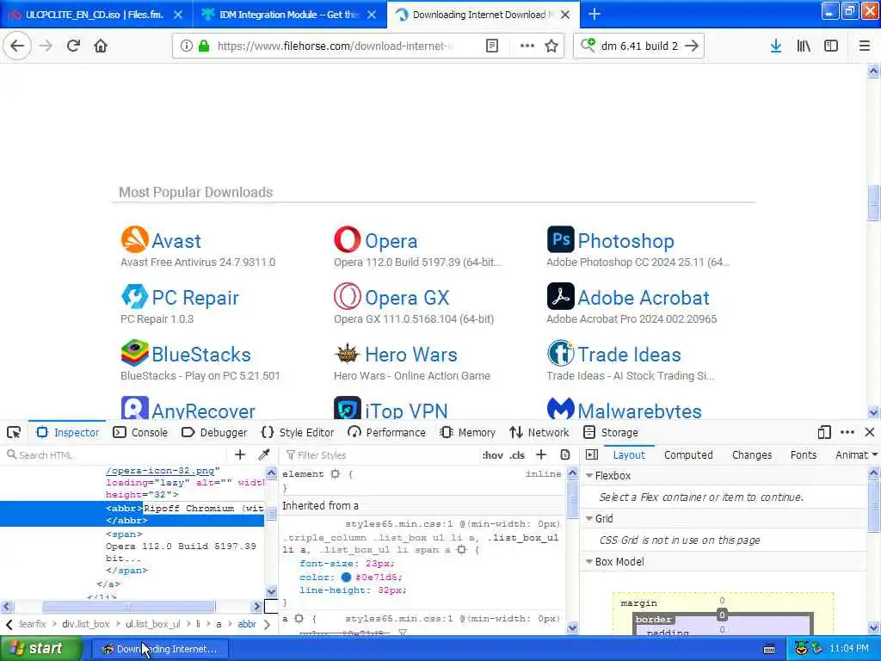Open the Avast download link

pos(176,241)
